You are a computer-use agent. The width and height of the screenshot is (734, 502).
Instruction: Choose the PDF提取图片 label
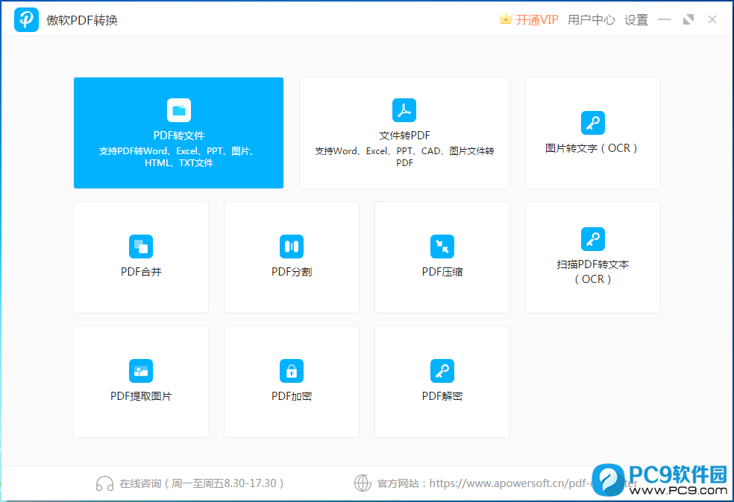click(141, 396)
